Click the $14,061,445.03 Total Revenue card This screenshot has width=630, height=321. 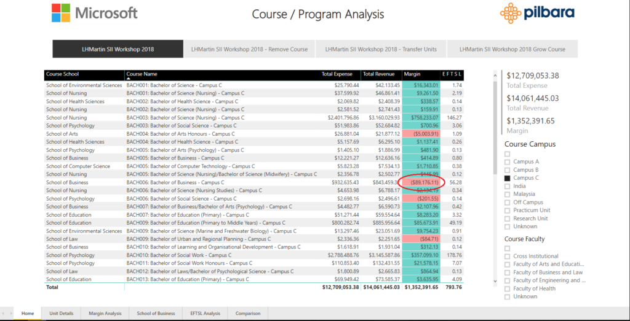pyautogui.click(x=533, y=102)
